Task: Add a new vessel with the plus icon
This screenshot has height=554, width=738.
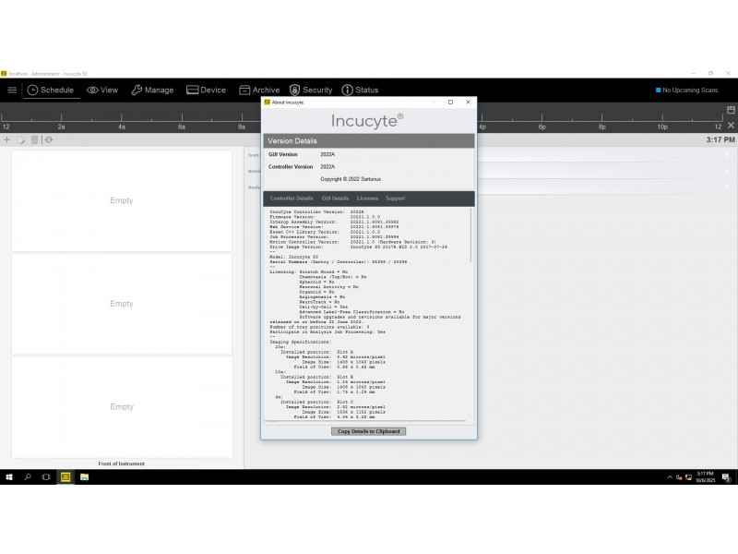Action: (7, 140)
